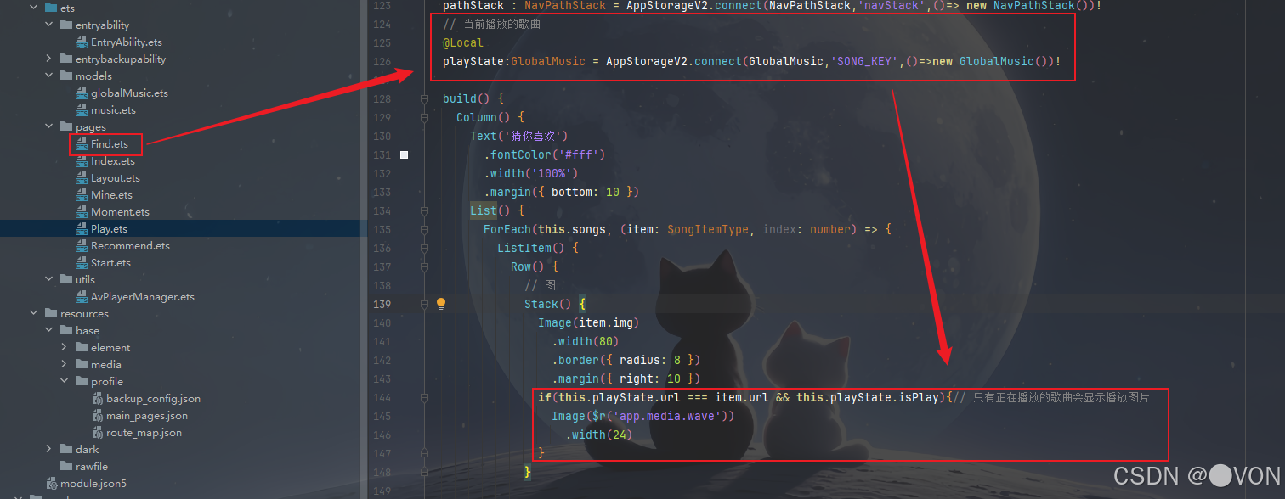Screen dimensions: 1285x499
Task: Expand the media folder chevron
Action: [x=65, y=364]
